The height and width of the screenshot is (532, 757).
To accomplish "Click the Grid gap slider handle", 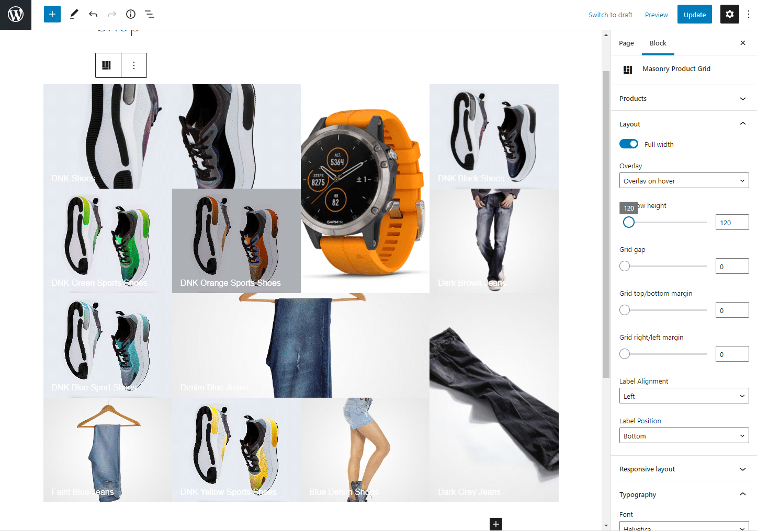I will coord(625,266).
